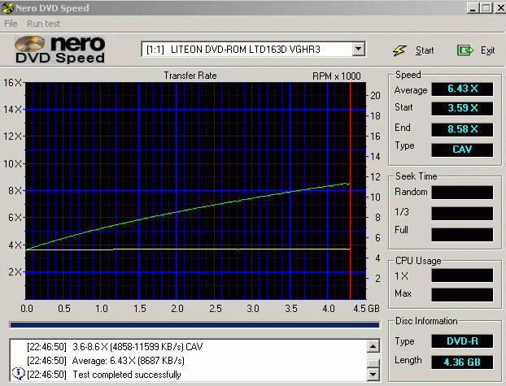Click the red position marker in graph
Viewport: 506px width, 386px height.
[350, 190]
